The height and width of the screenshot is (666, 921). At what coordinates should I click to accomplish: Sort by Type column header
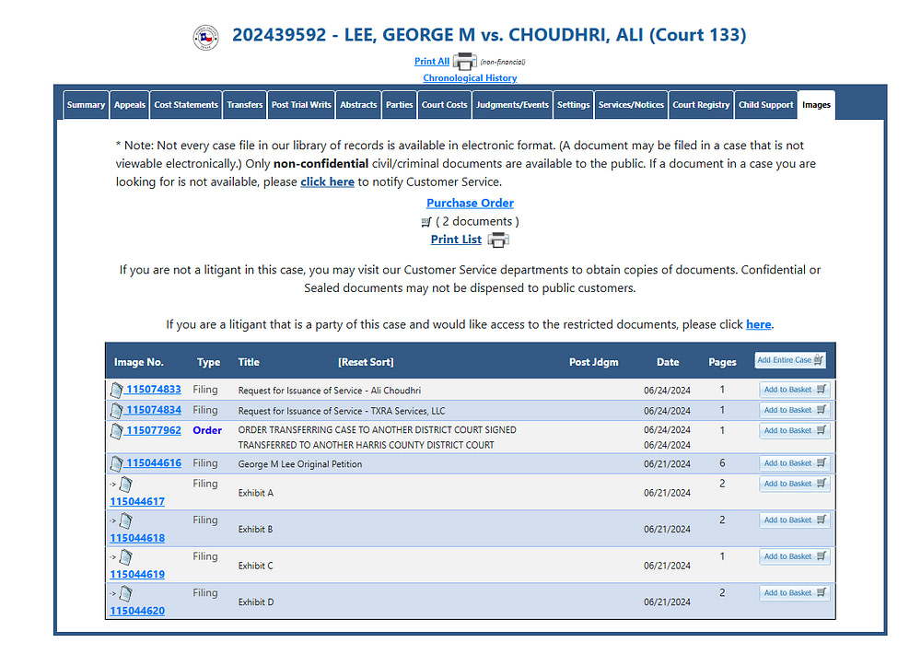tap(208, 362)
